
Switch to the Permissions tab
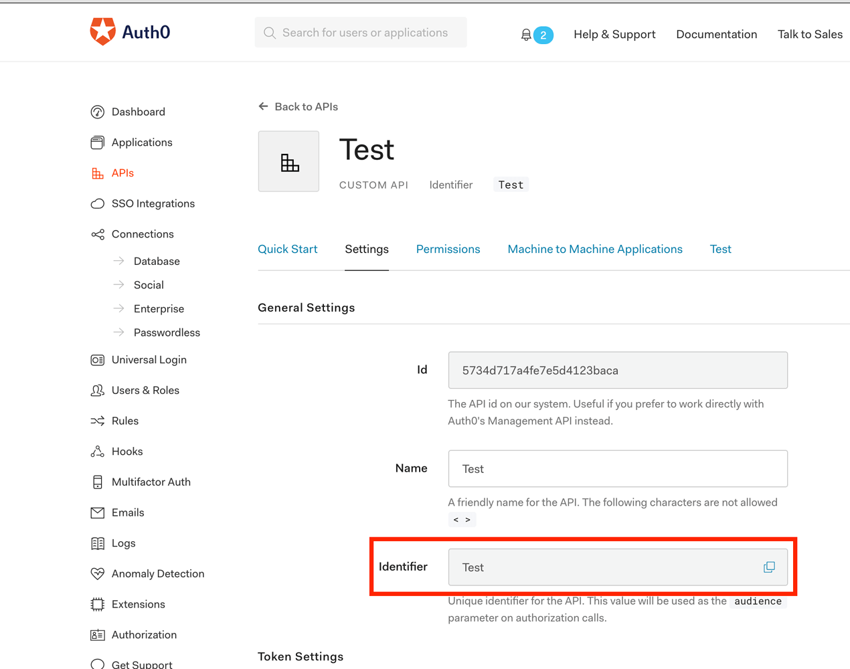pos(448,249)
